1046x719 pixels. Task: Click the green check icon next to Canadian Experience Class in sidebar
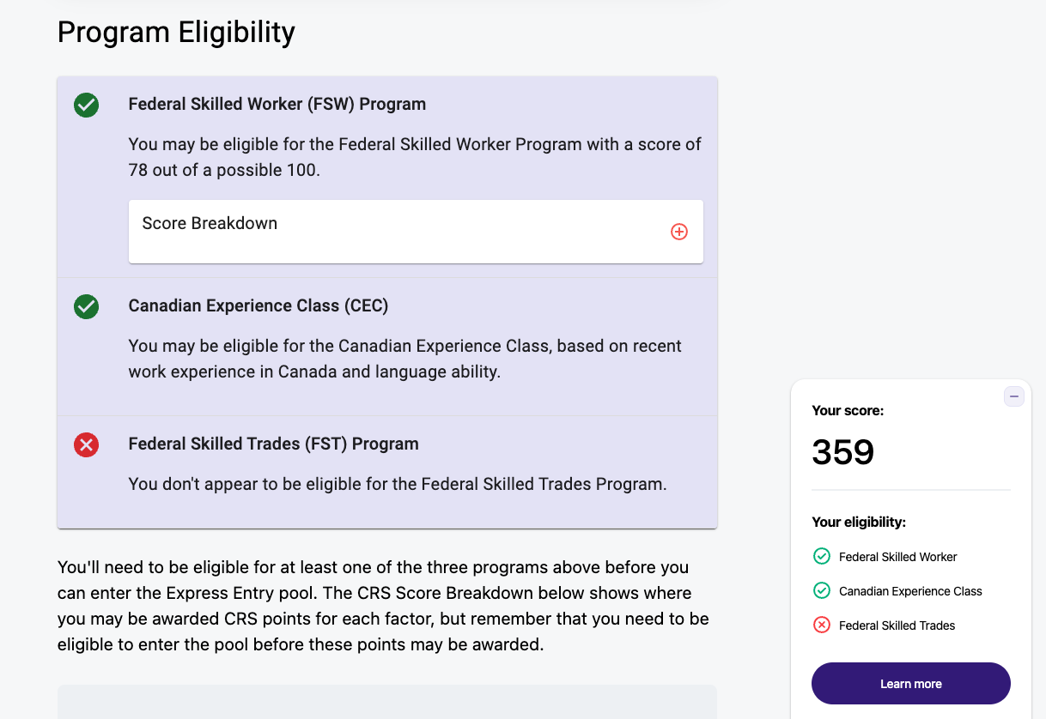pyautogui.click(x=820, y=590)
